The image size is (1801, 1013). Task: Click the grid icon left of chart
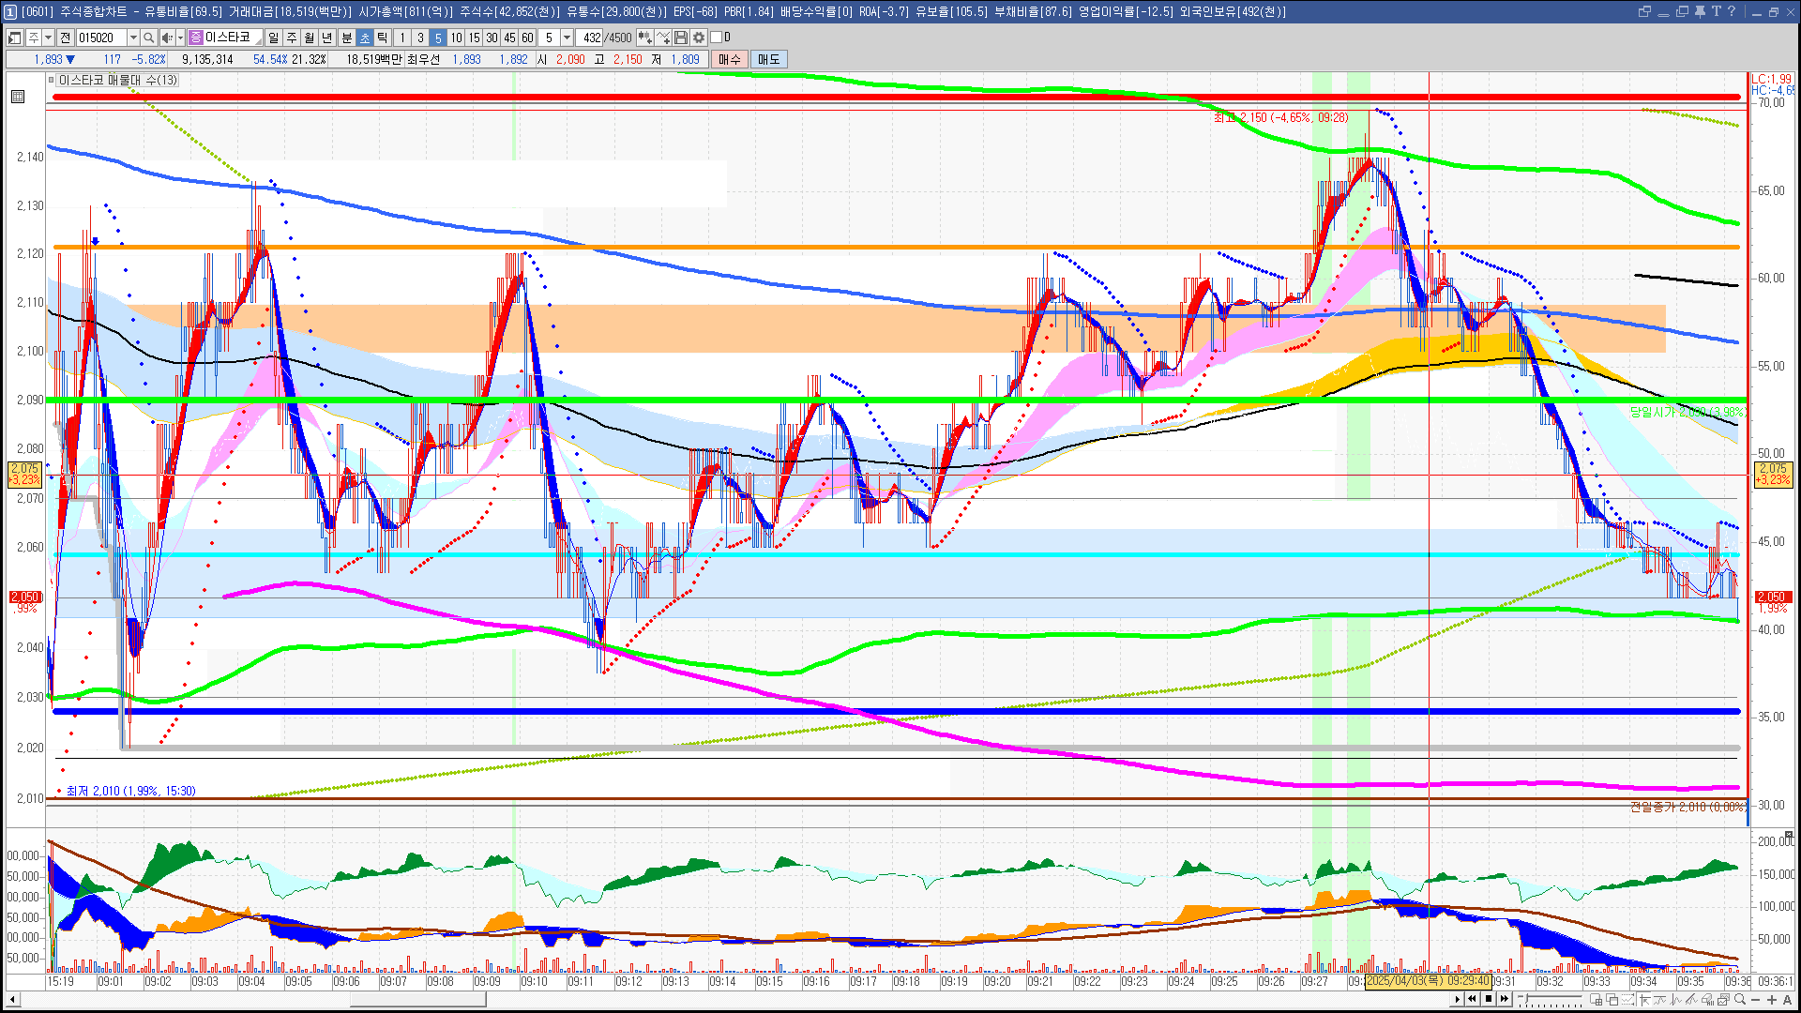point(18,97)
